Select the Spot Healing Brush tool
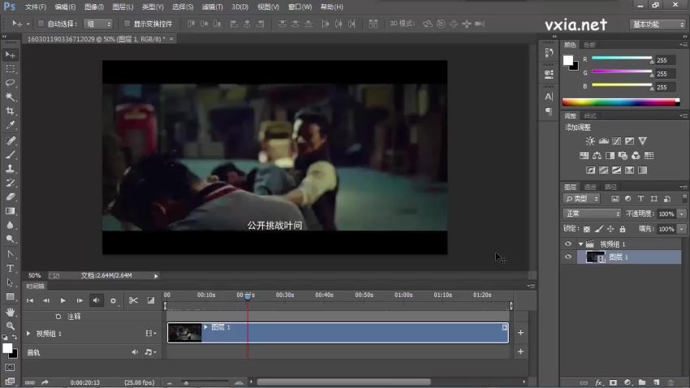Viewport: 690px width, 388px height. 10,140
